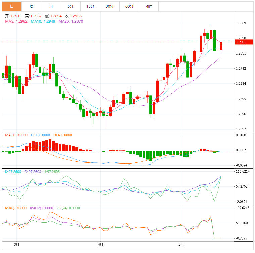Click the J: 97.2603 KDJ label

pos(52,172)
